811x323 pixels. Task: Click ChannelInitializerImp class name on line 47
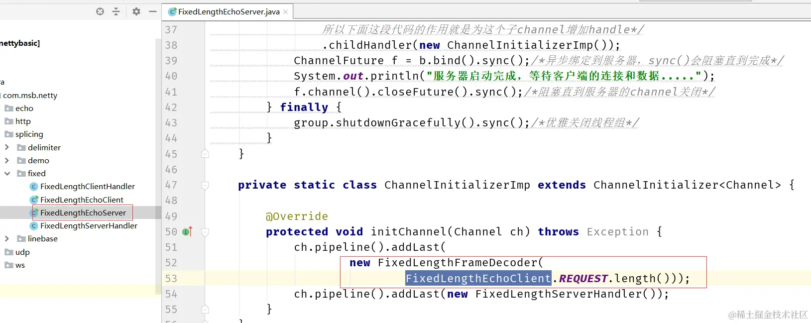(457, 185)
